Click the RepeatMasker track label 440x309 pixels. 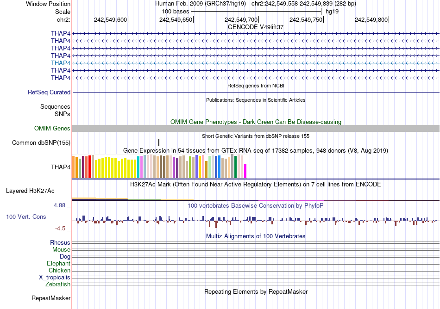point(51,298)
